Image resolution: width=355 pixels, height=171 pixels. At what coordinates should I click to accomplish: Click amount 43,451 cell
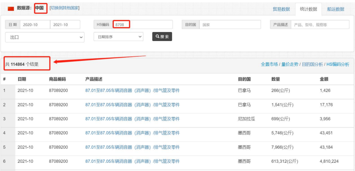(326, 133)
